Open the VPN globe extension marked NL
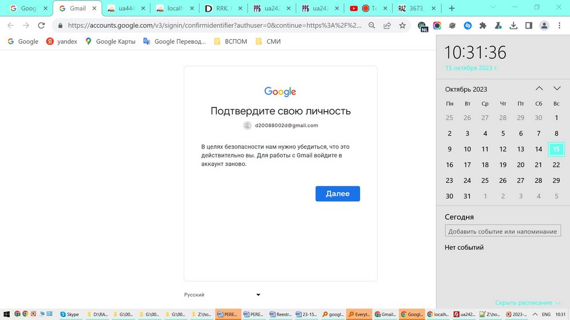Screen dimensions: 570x320 pos(422,26)
